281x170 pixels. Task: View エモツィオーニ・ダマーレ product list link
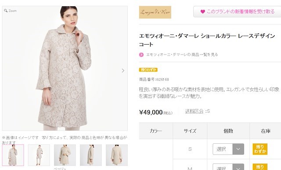click(182, 55)
